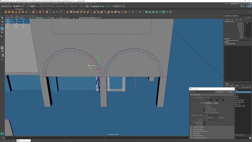Click the Undo icon on status line
Image resolution: width=252 pixels, height=142 pixels.
21,6
